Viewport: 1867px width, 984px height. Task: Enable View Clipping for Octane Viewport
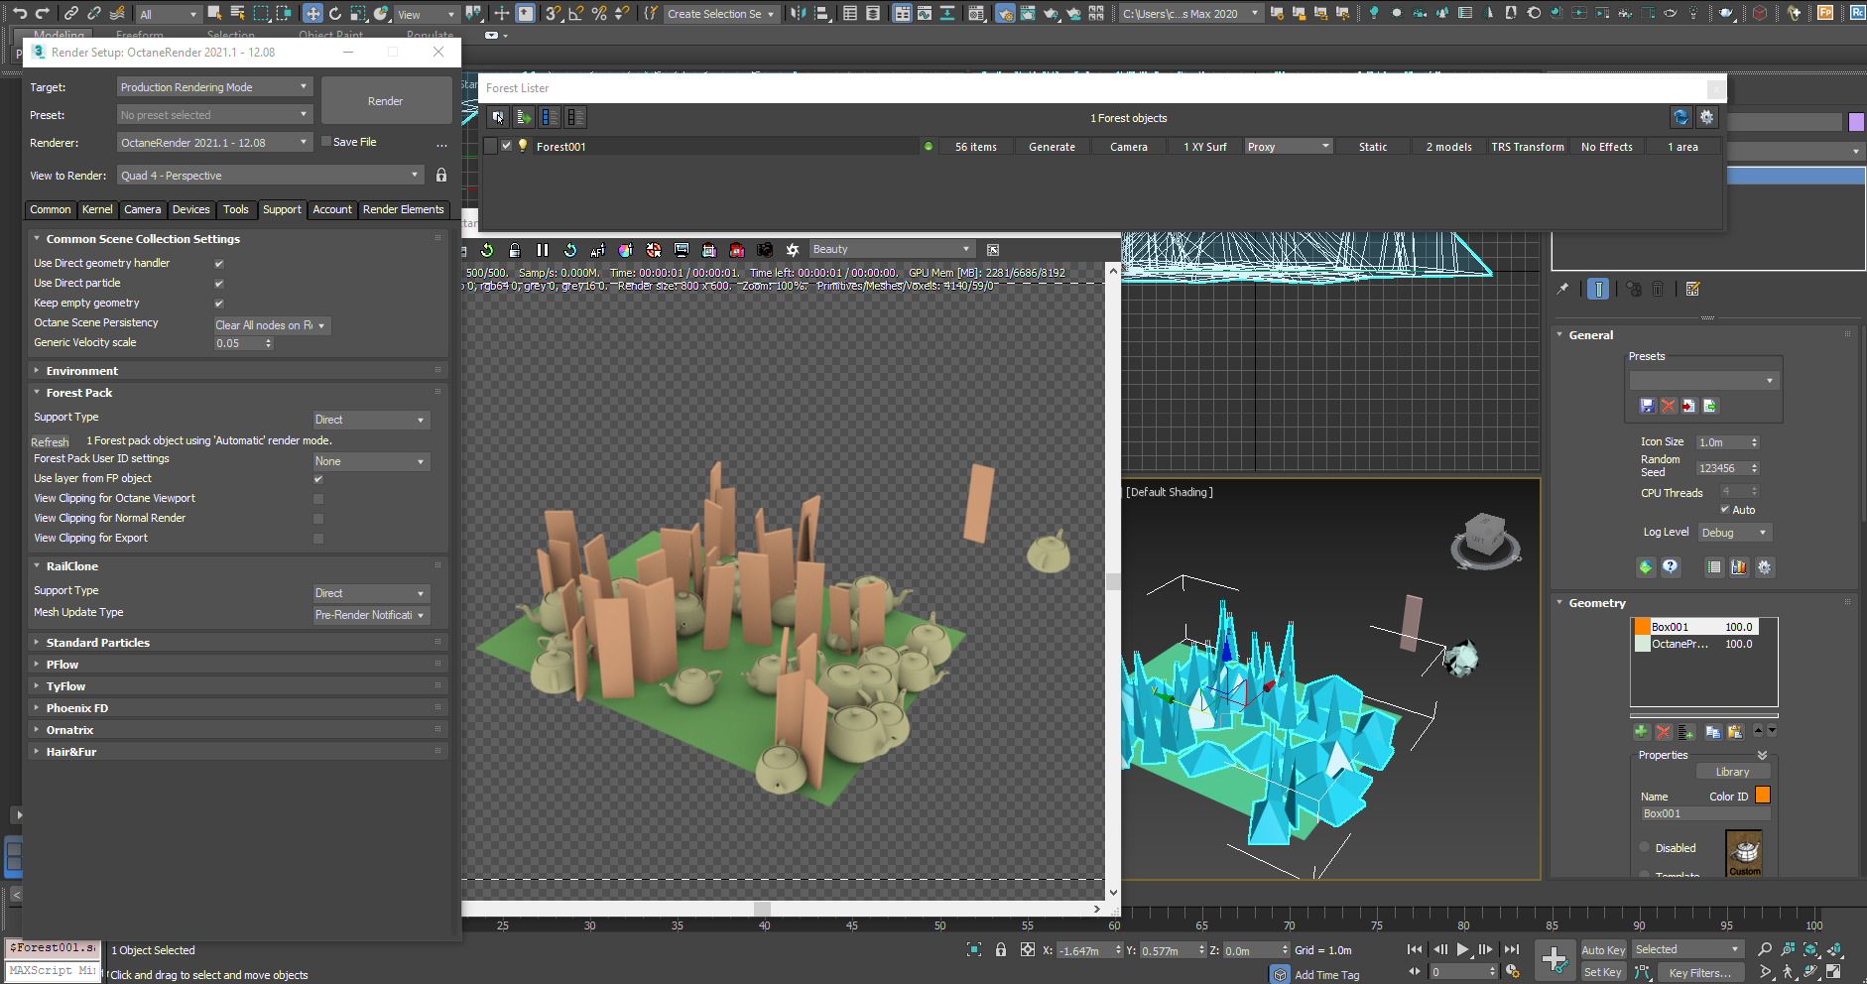[318, 499]
